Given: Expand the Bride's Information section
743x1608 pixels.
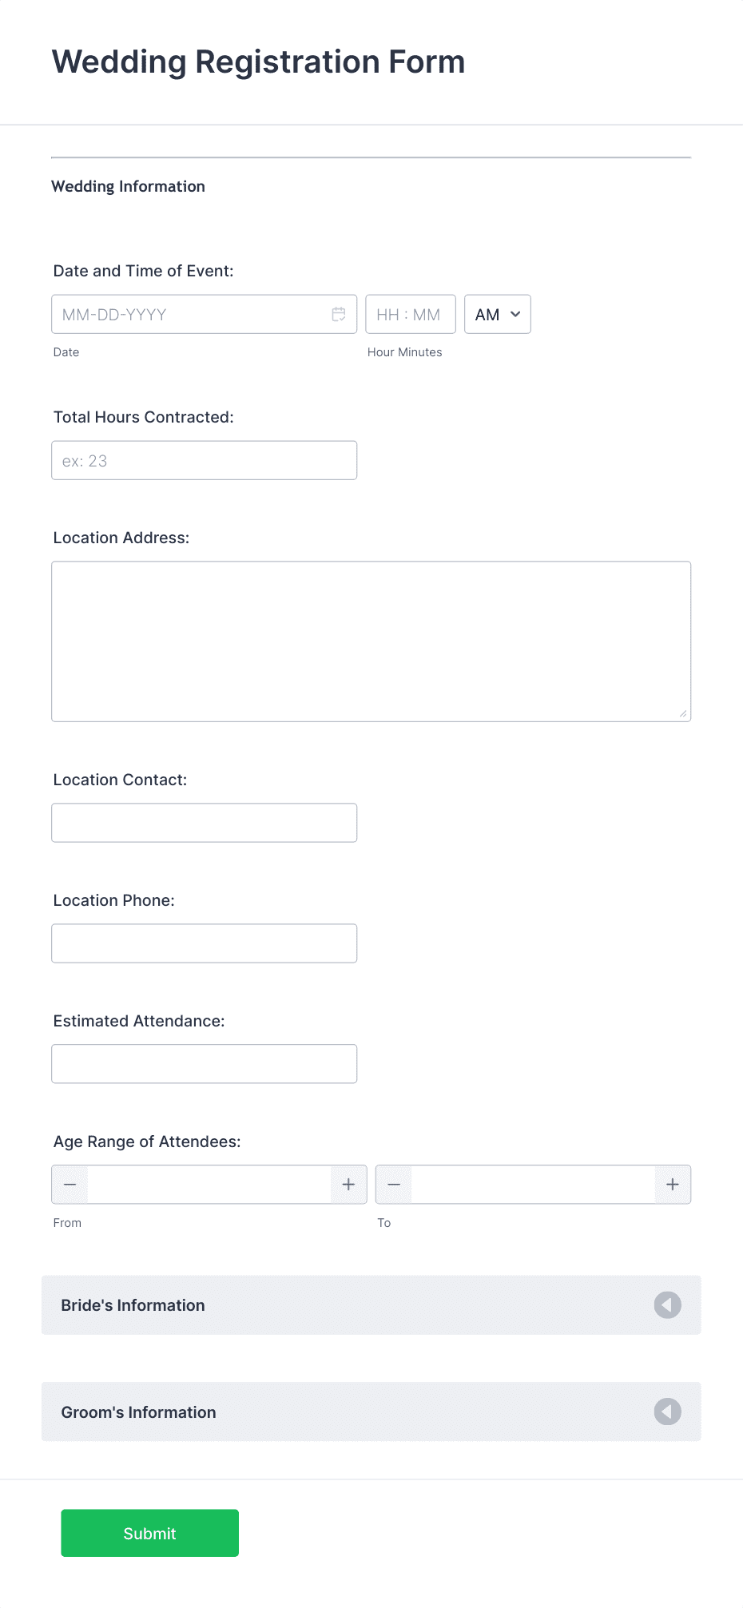Looking at the screenshot, I should (x=371, y=1305).
